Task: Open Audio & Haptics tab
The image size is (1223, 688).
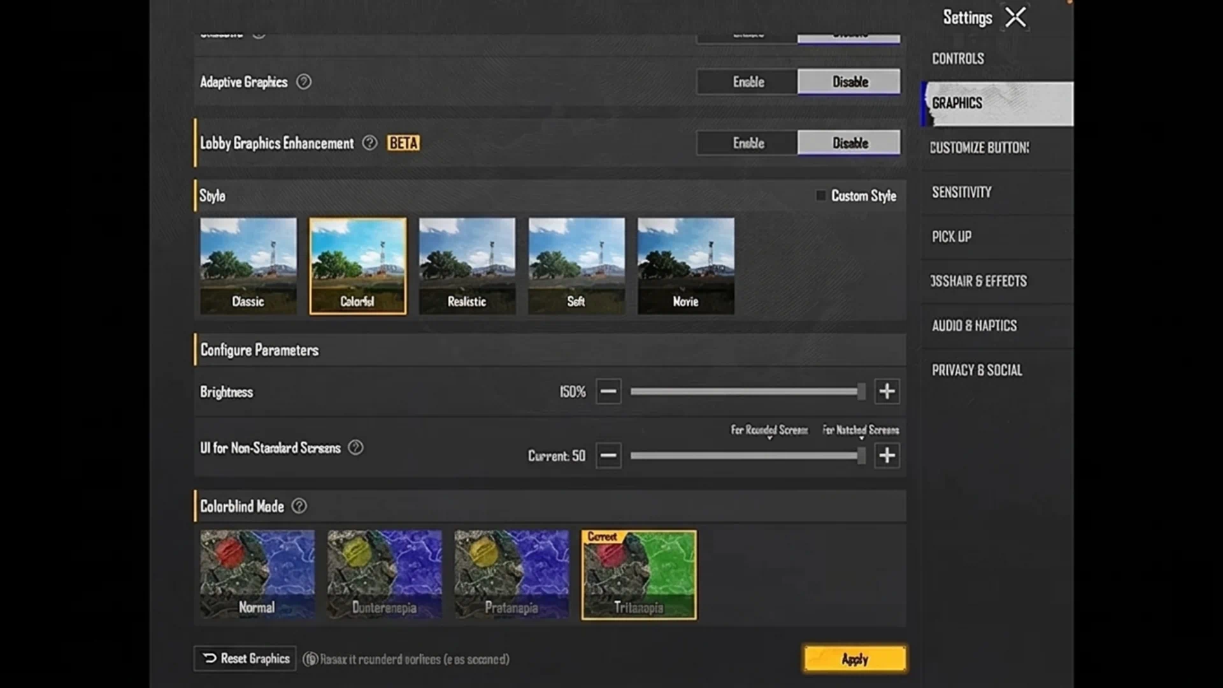Action: (997, 326)
